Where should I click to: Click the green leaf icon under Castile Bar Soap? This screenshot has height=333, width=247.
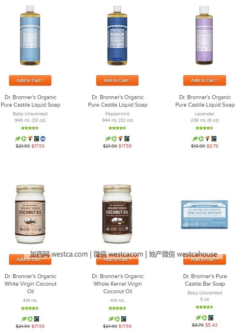click(198, 318)
